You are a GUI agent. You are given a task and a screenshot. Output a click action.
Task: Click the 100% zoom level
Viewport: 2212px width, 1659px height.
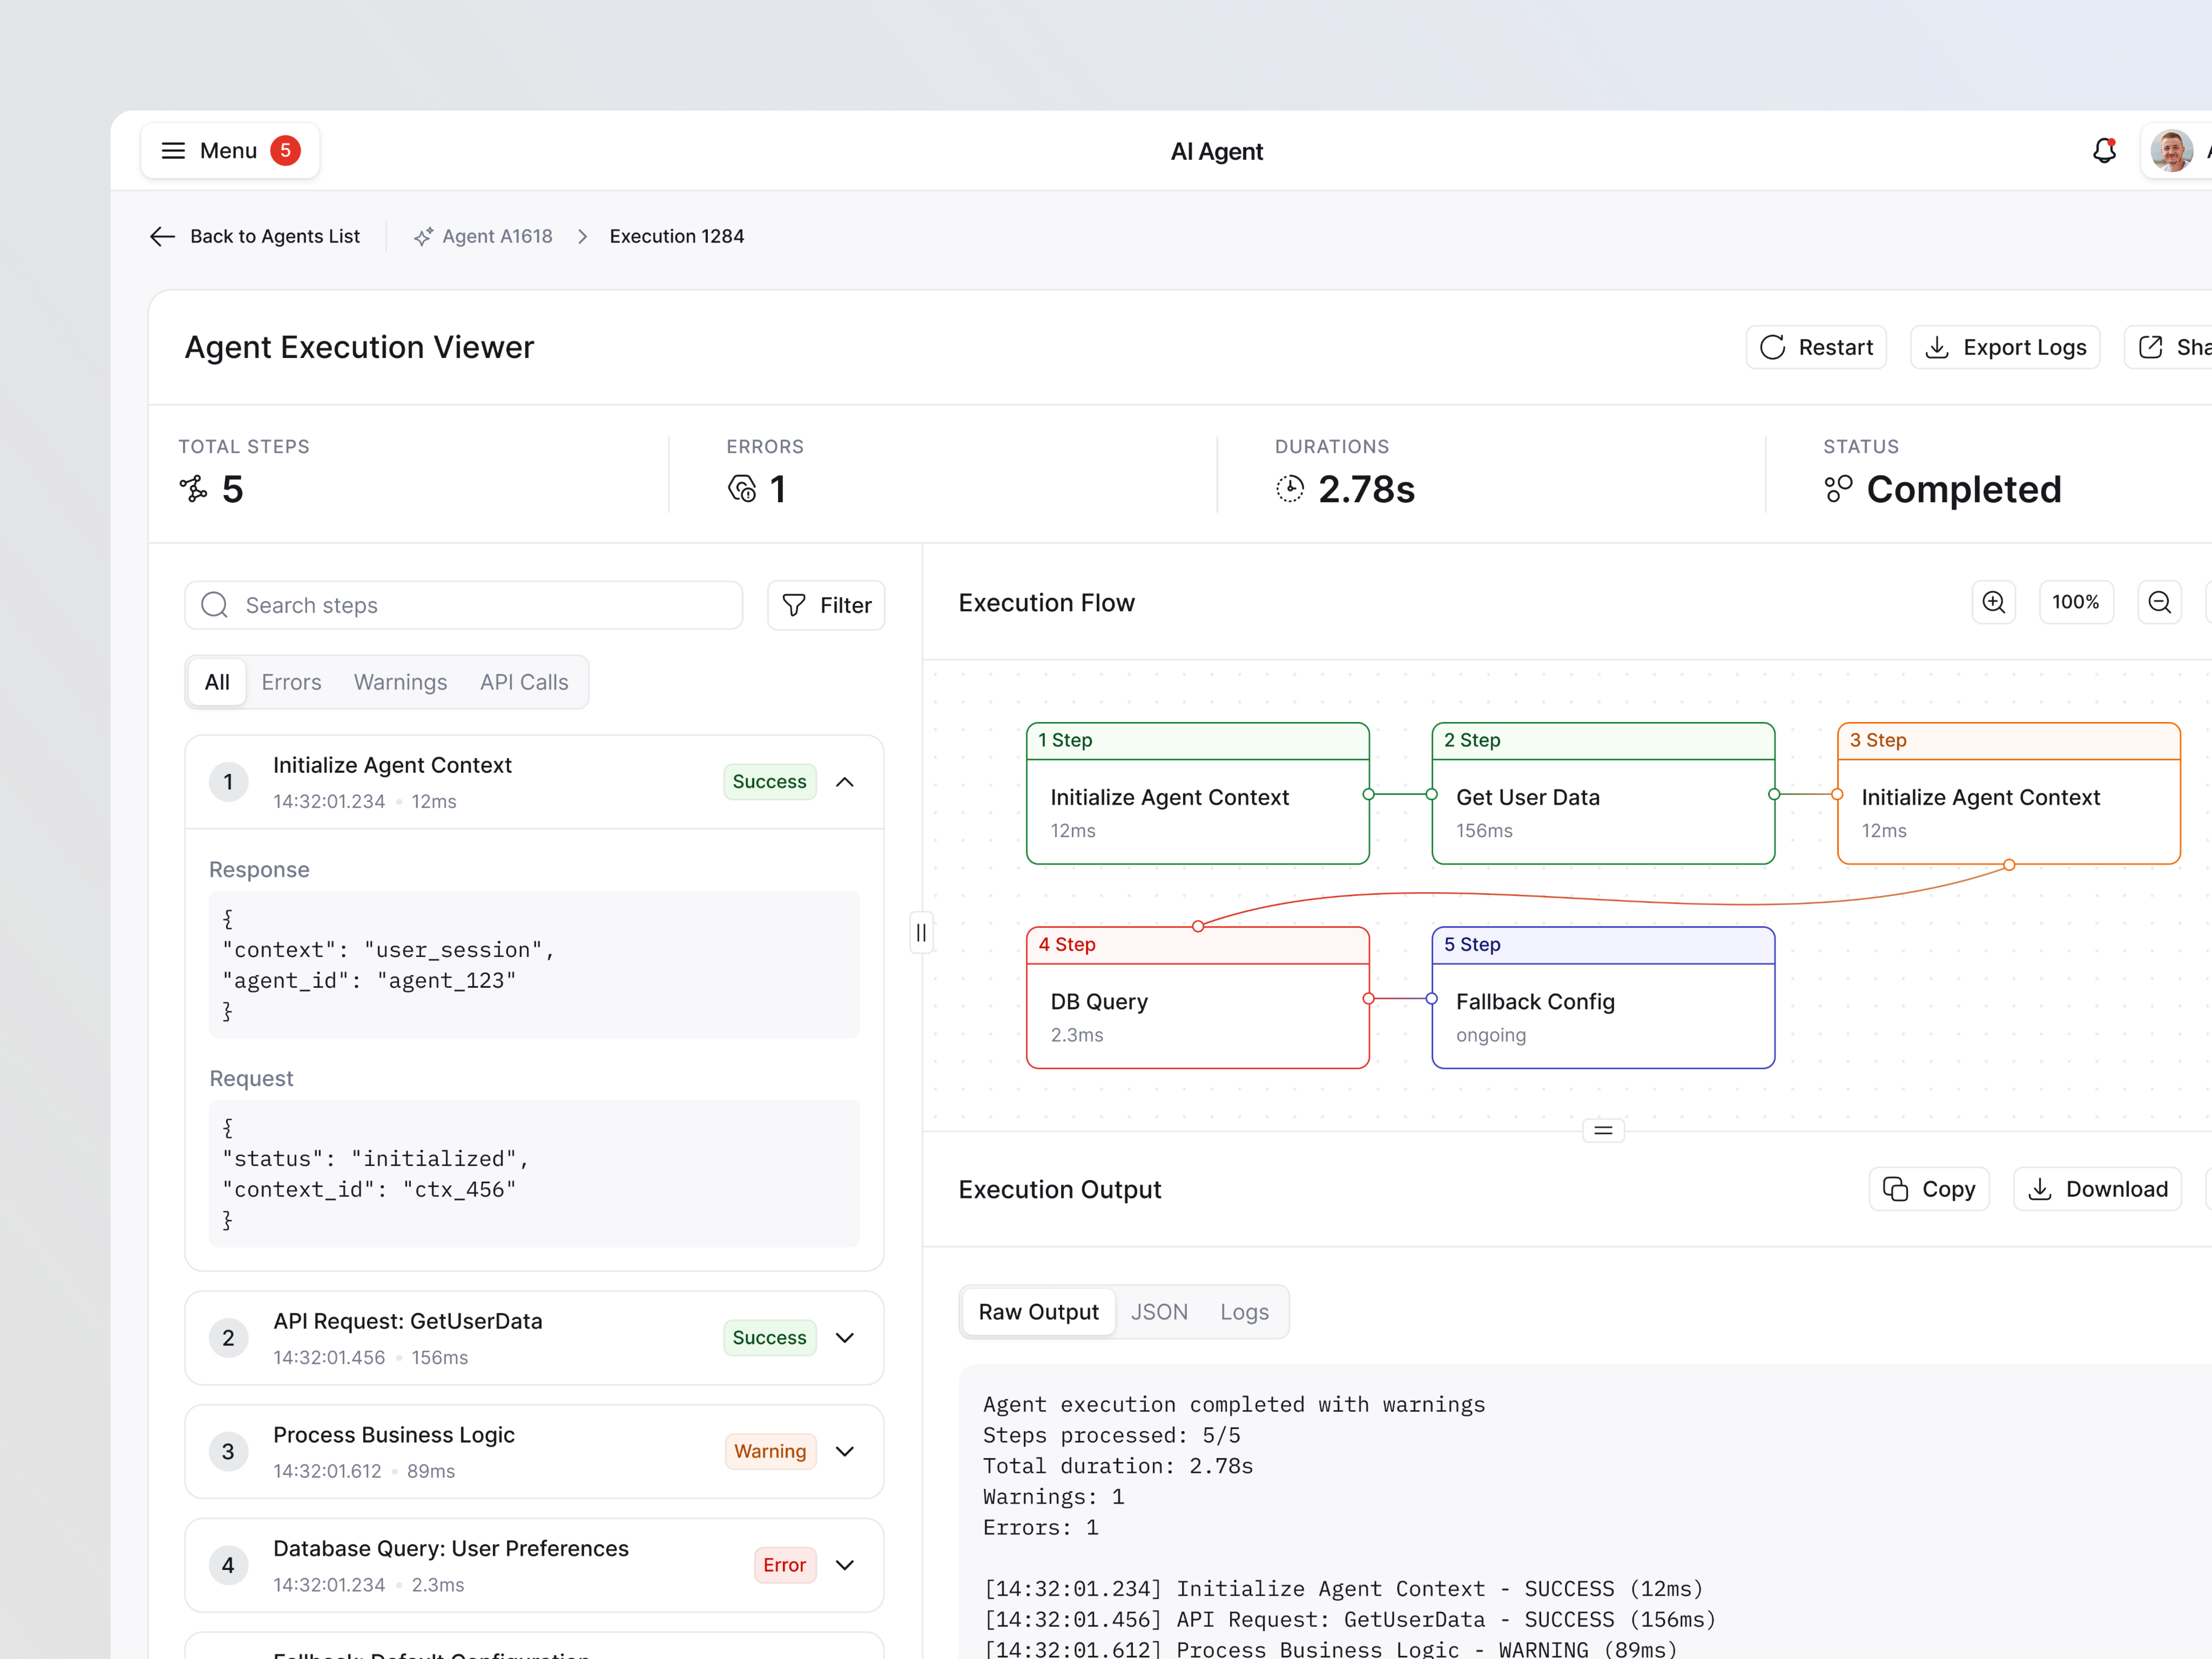click(2076, 602)
